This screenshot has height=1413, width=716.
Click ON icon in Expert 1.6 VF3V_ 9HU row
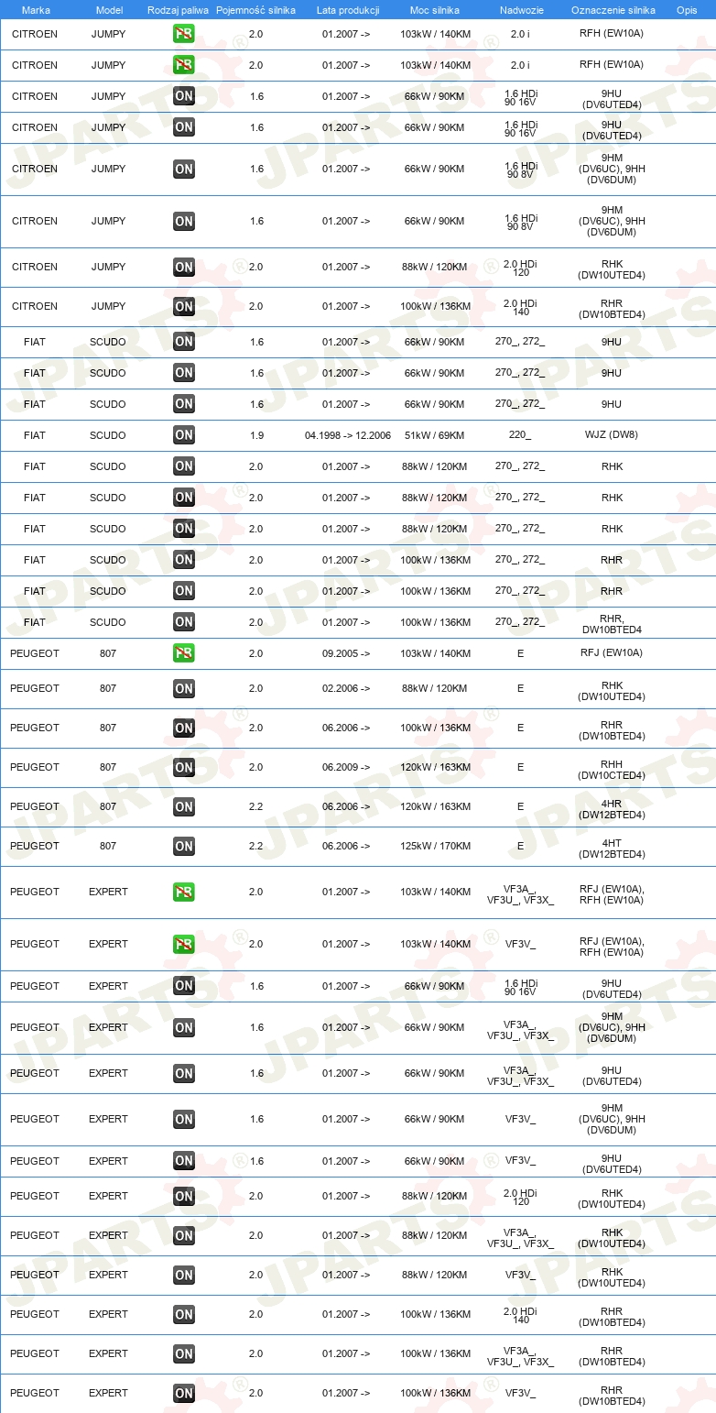click(x=184, y=1162)
